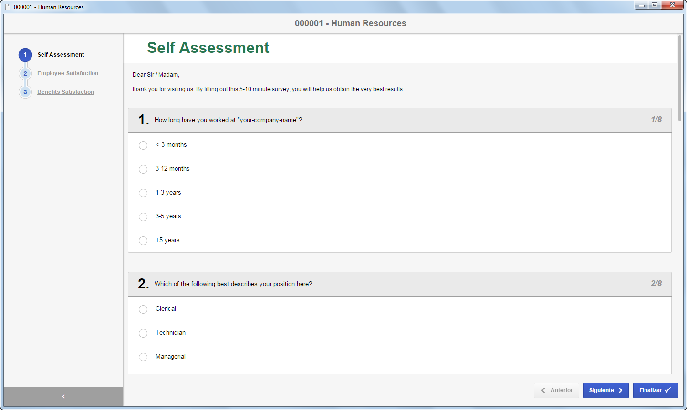687x410 pixels.
Task: Click the '000001 - Human Resources' header title
Action: tap(351, 23)
